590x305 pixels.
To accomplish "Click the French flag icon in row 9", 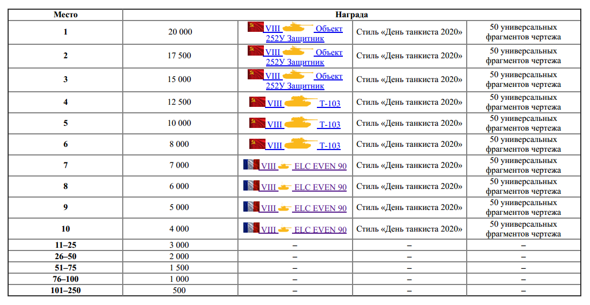I will coord(251,206).
